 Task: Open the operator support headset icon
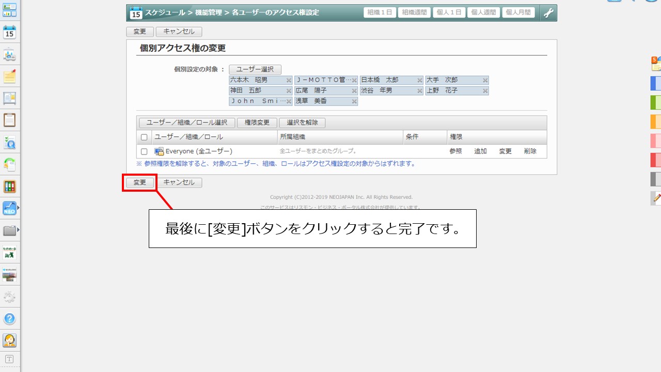(x=9, y=340)
